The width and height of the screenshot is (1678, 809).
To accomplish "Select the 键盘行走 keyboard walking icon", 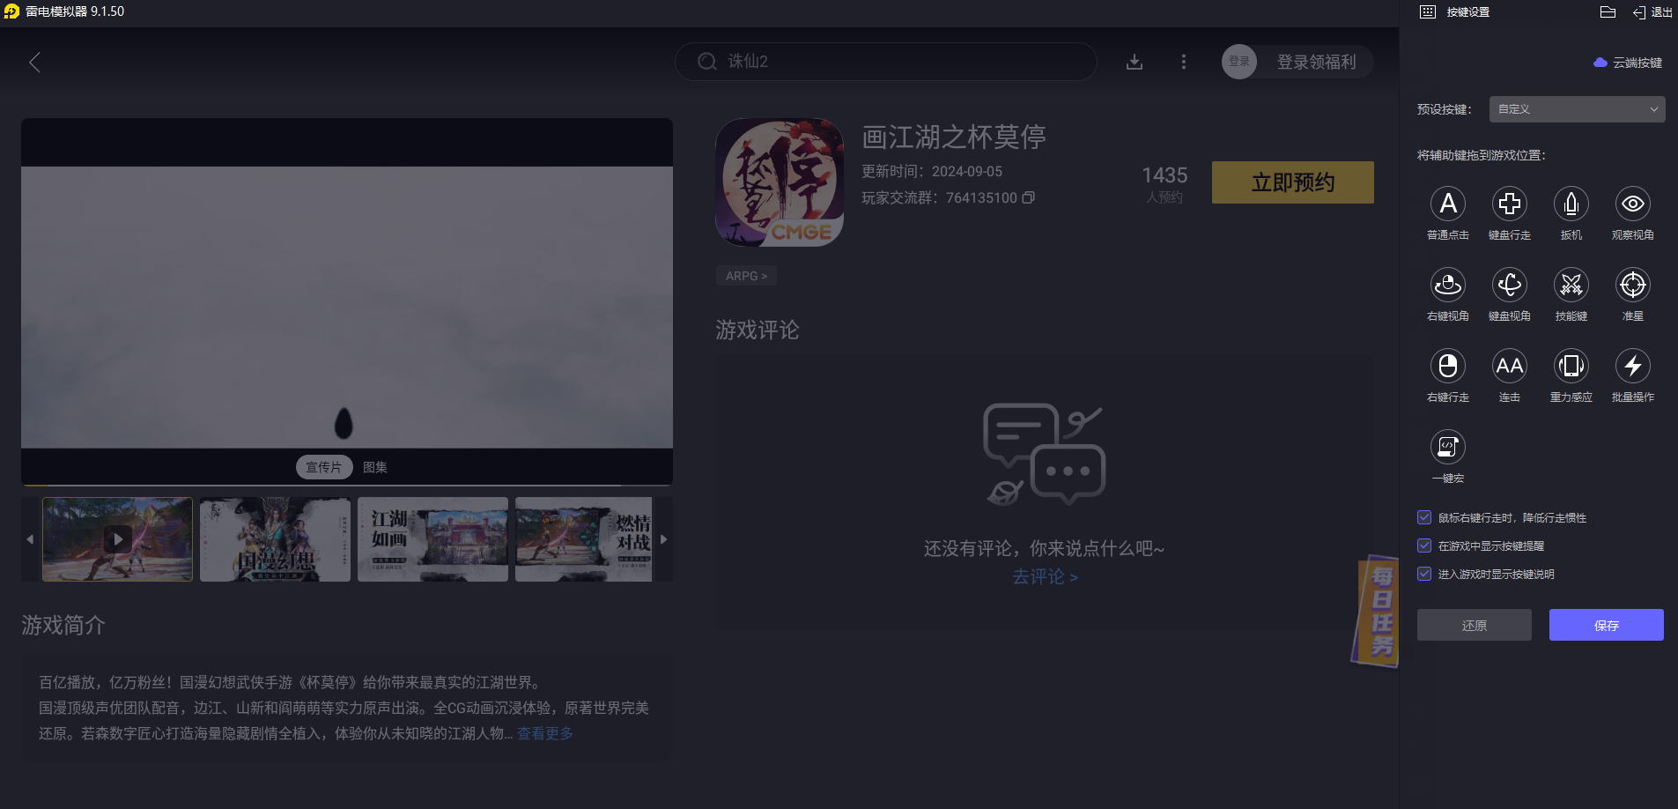I will click(1509, 204).
